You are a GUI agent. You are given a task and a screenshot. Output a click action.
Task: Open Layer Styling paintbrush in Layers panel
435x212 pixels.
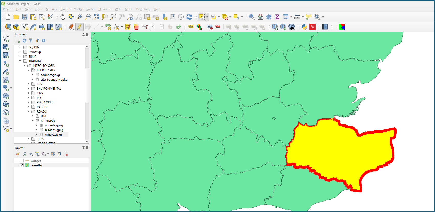coord(18,154)
